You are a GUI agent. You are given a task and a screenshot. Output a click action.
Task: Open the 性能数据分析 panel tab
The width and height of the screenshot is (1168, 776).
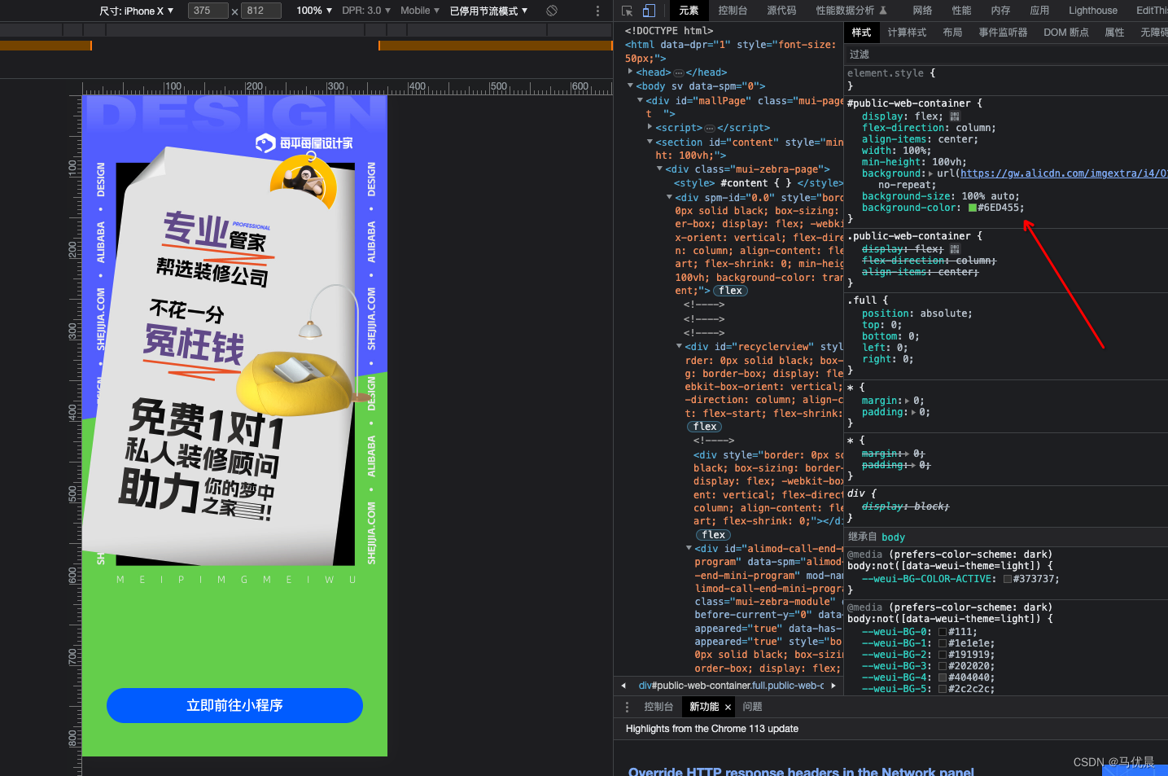click(x=851, y=11)
